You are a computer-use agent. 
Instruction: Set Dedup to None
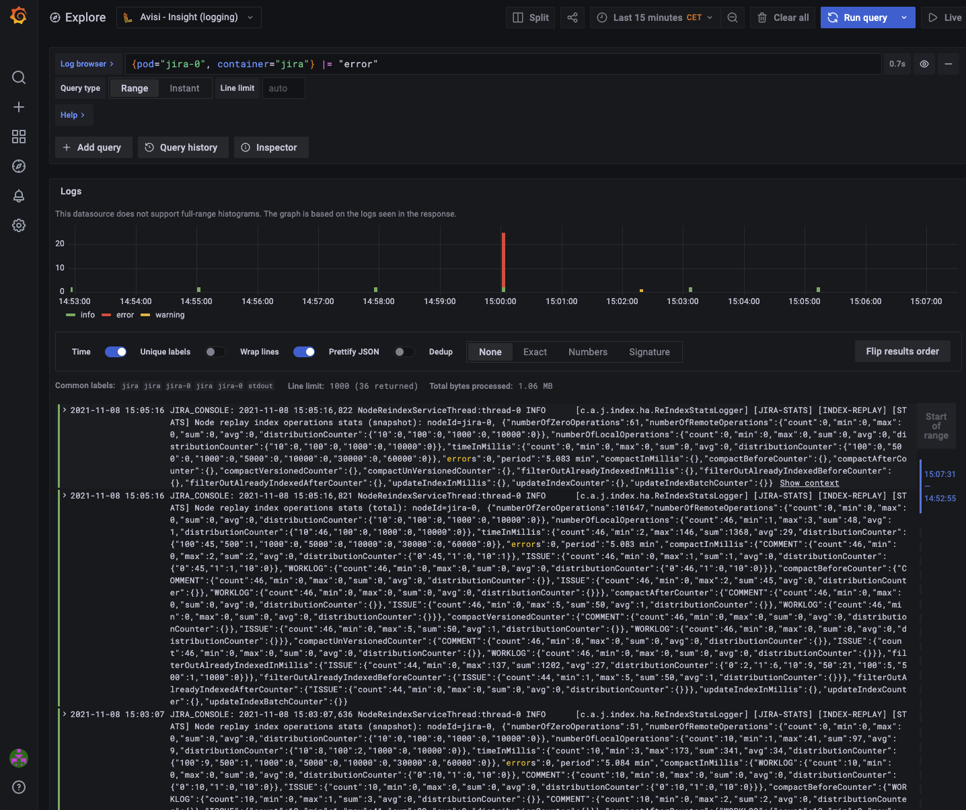490,352
